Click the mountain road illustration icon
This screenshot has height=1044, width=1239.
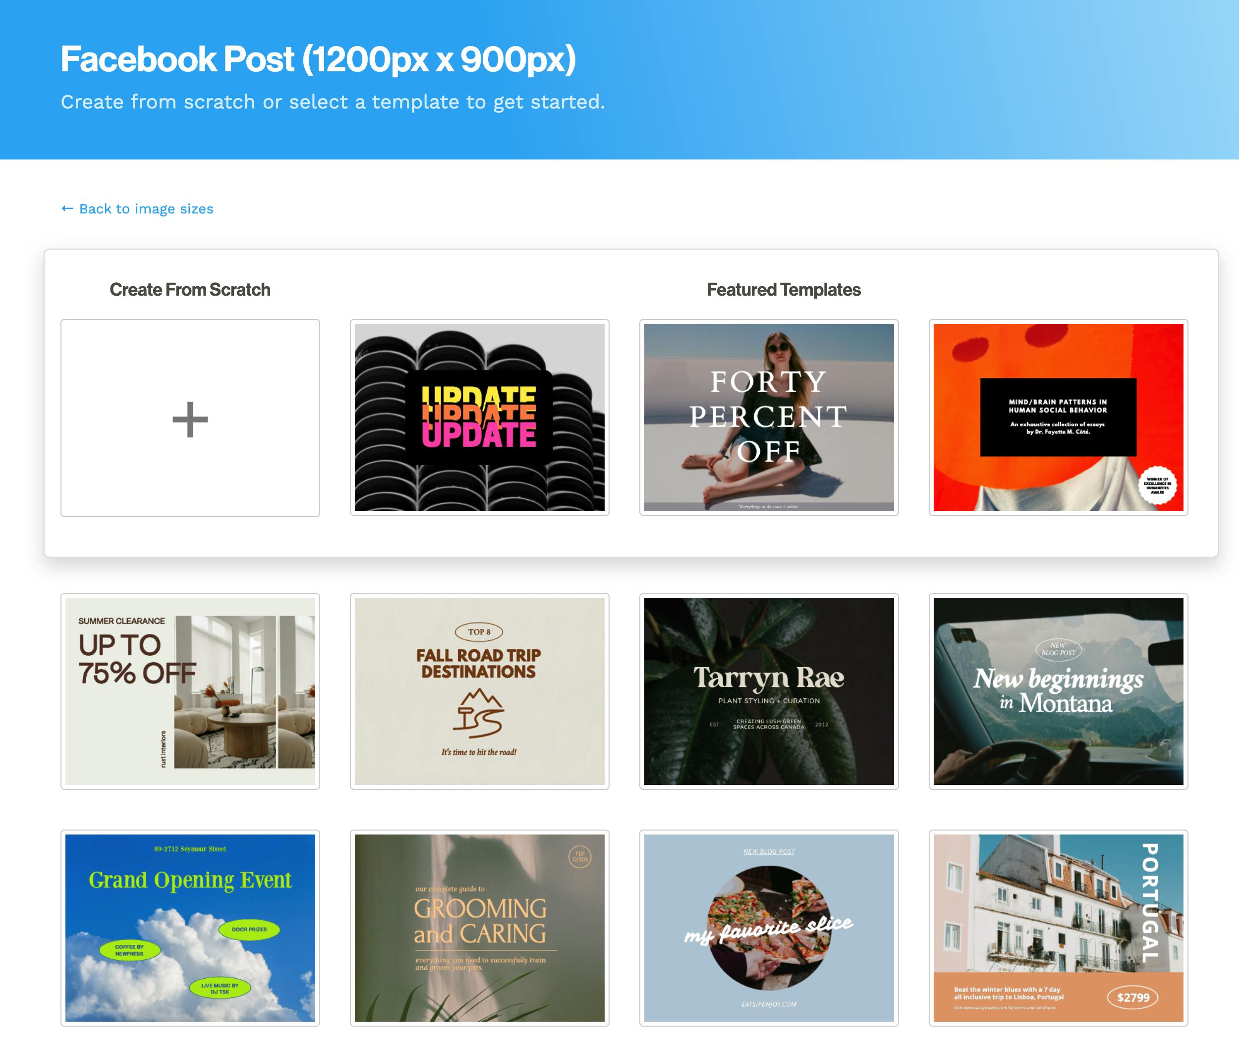(x=479, y=713)
